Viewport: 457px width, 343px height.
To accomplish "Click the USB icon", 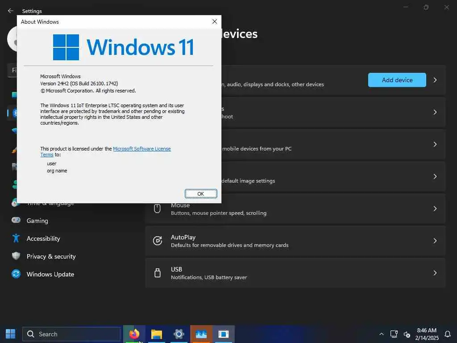I will [158, 273].
